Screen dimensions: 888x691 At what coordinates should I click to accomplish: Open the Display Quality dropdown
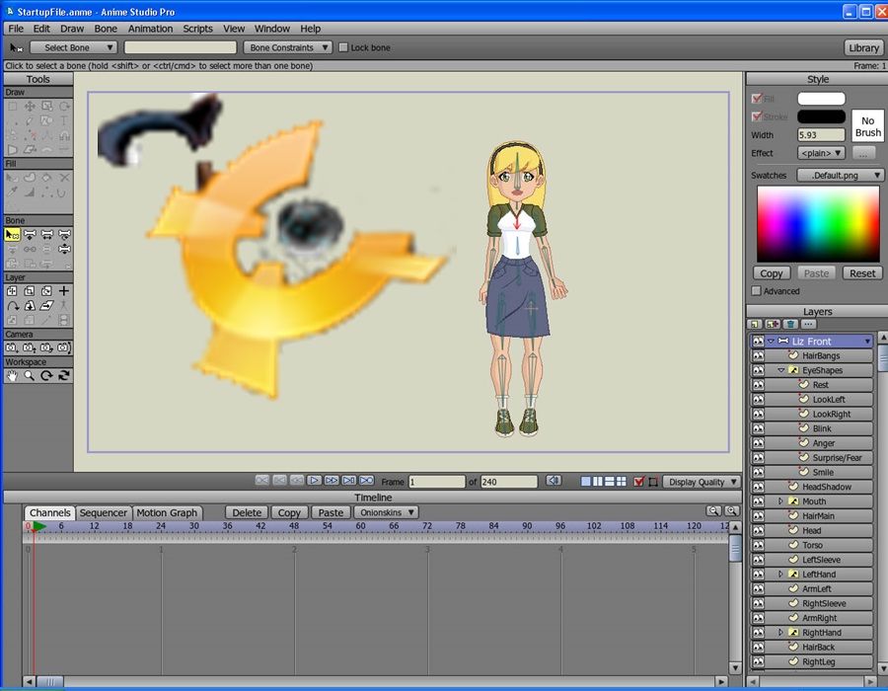point(702,482)
